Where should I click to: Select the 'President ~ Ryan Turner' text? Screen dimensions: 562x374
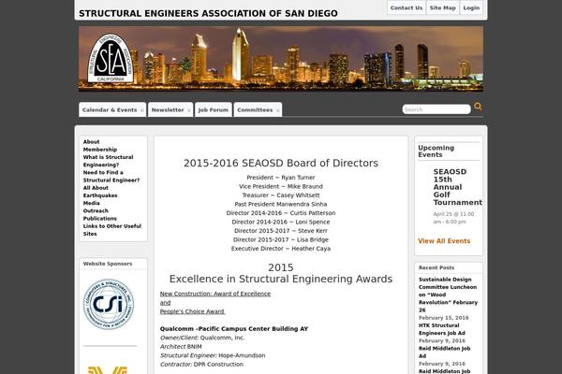pyautogui.click(x=281, y=178)
